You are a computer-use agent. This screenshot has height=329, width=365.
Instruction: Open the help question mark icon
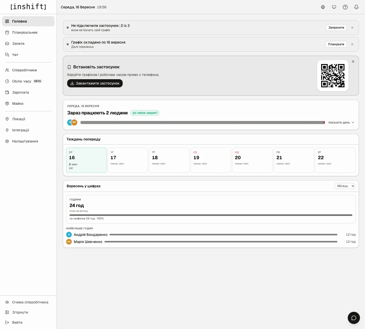[345, 7]
